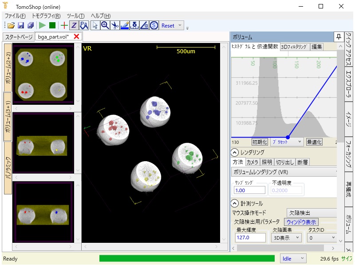Open the Reset dropdown in toolbar
The height and width of the screenshot is (265, 355).
172,25
